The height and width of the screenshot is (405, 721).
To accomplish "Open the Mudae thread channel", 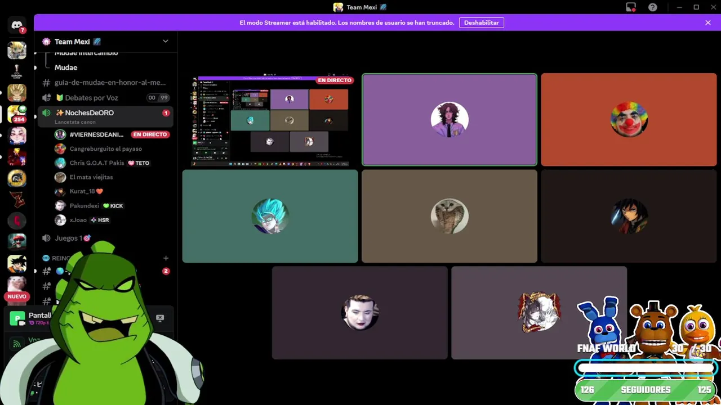I will pos(66,67).
